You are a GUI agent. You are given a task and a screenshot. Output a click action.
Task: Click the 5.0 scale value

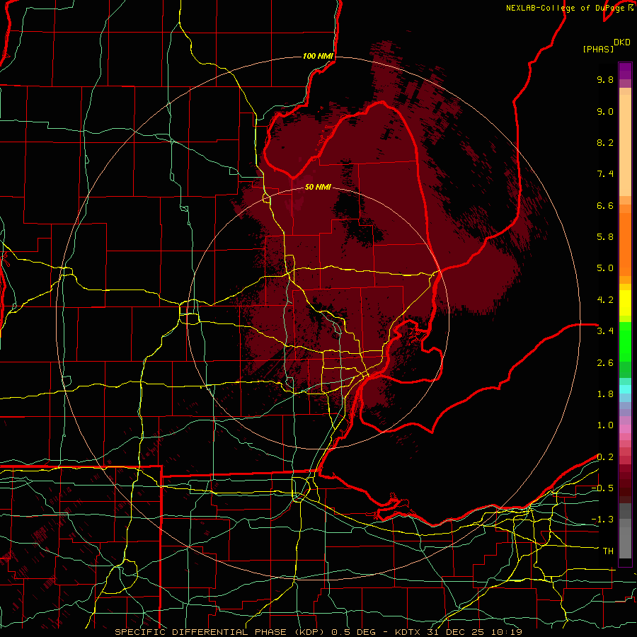pyautogui.click(x=605, y=268)
